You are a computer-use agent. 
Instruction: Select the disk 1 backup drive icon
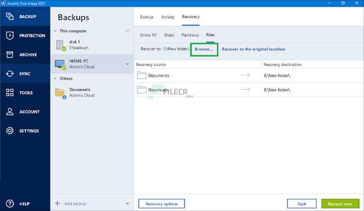(x=61, y=45)
